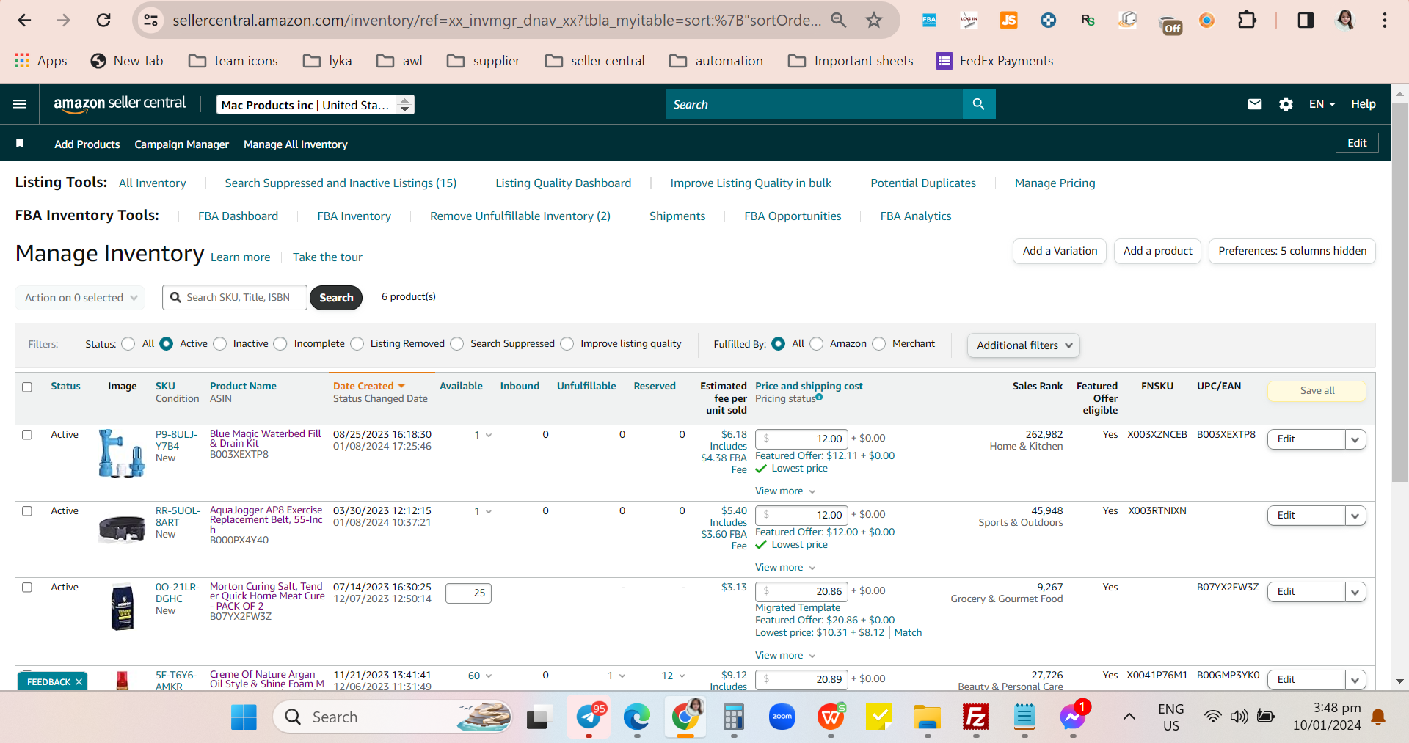Bookmark this page with the star icon
Image resolution: width=1409 pixels, height=743 pixels.
[x=873, y=20]
